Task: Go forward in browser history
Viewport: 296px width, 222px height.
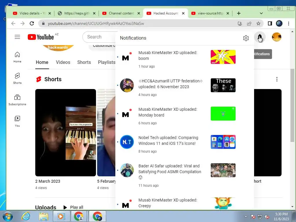Action: coord(23,23)
